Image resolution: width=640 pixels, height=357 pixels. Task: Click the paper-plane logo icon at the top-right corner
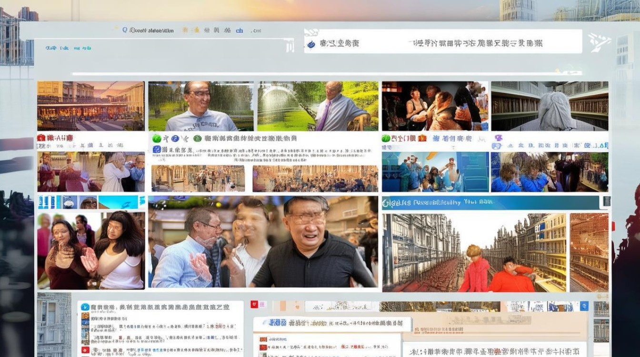click(x=600, y=42)
